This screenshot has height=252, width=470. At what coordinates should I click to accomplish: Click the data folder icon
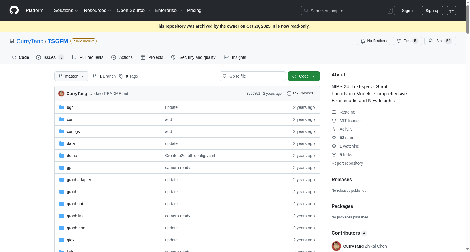pyautogui.click(x=62, y=143)
